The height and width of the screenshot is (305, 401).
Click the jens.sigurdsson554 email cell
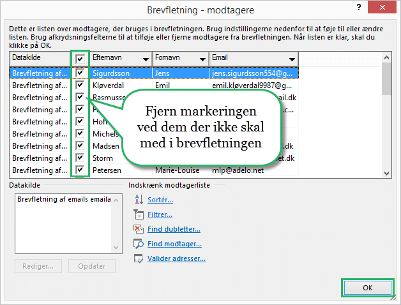(x=253, y=73)
